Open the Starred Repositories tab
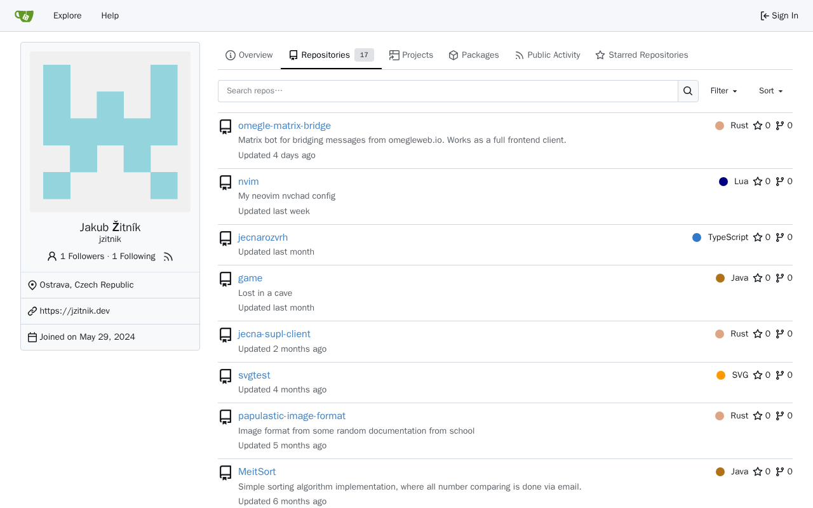Viewport: 813px width, 508px height. click(x=642, y=55)
